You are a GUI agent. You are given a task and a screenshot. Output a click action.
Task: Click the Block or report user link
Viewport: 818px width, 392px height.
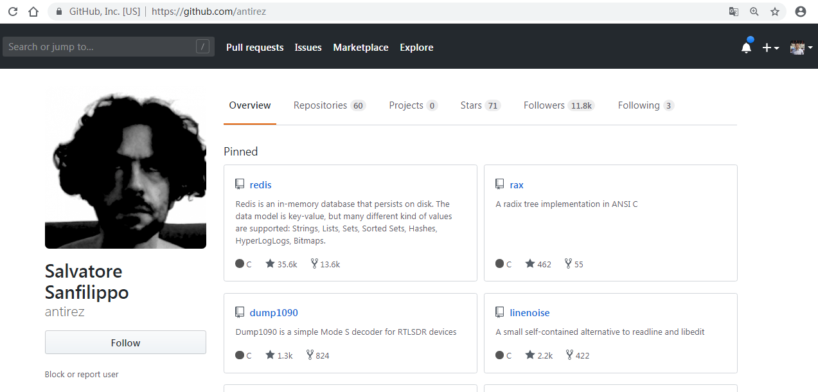pos(82,374)
